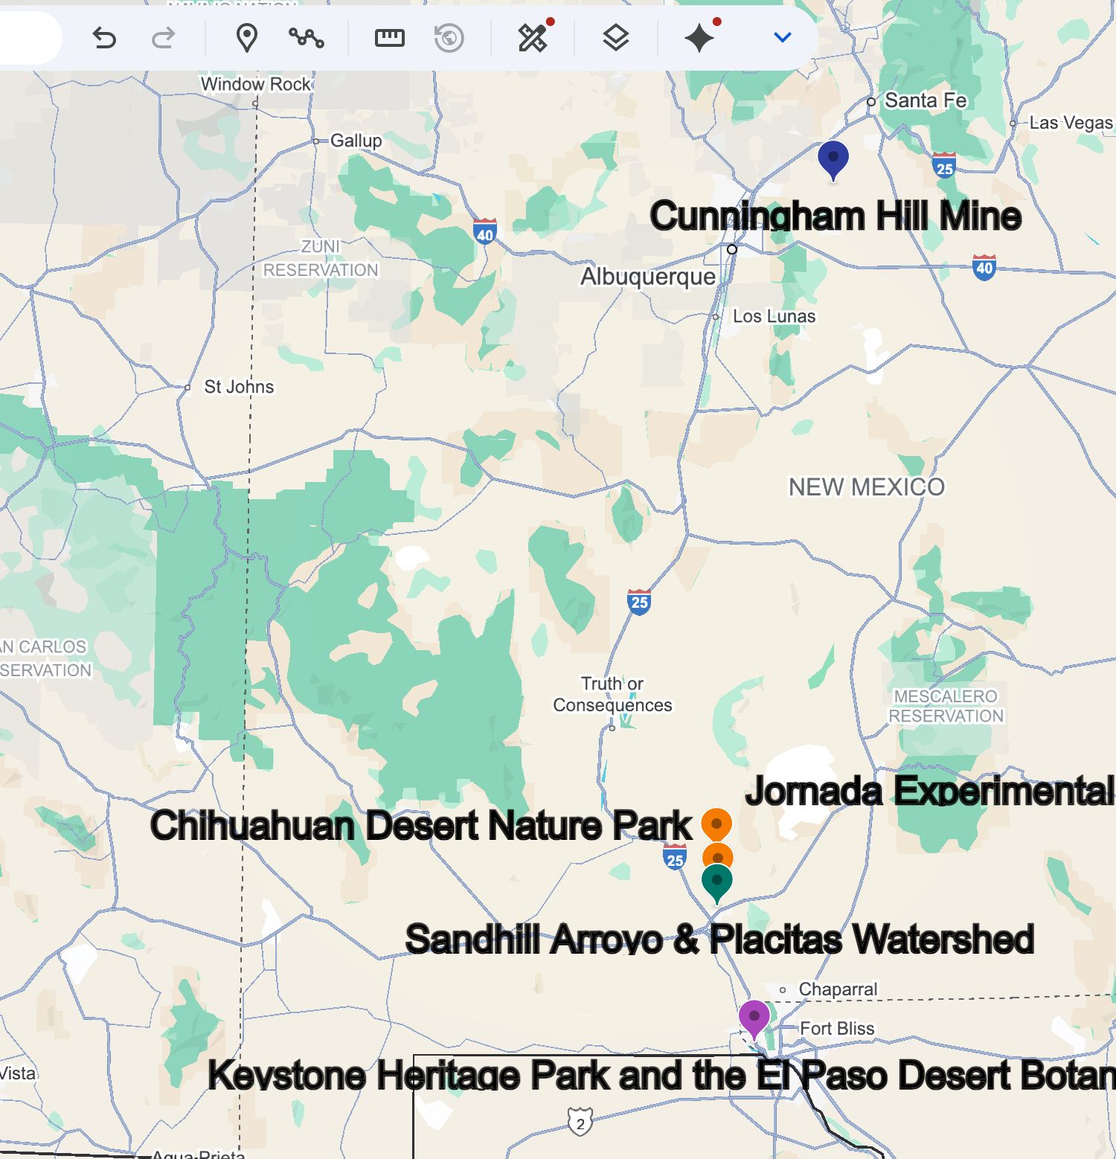Click the Truth or Consequences label
The image size is (1116, 1159).
(612, 694)
